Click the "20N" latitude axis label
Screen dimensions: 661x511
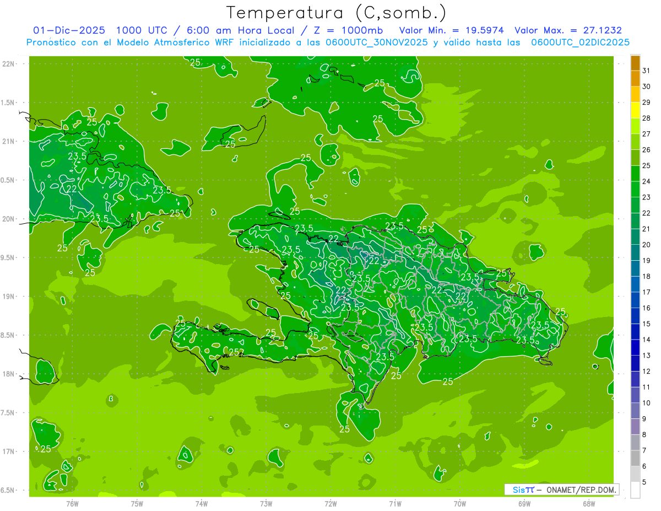click(9, 219)
